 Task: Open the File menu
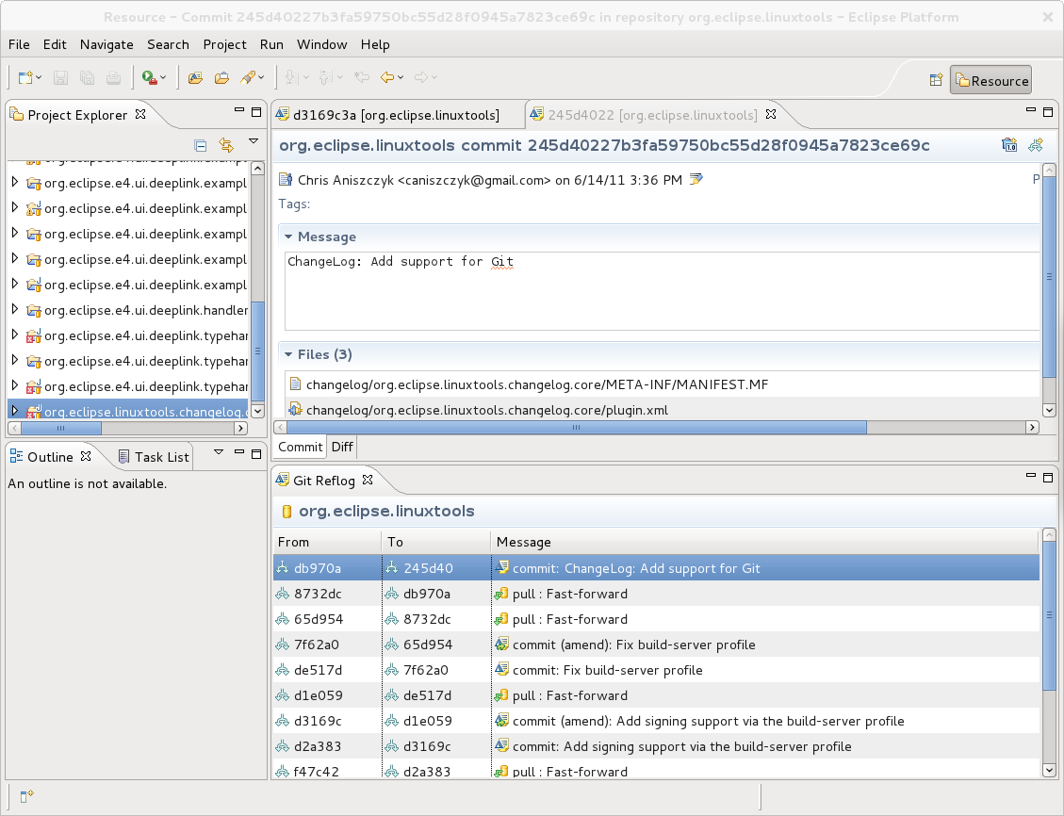click(x=19, y=44)
